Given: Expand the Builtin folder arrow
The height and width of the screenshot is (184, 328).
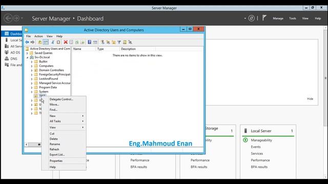Looking at the screenshot, I should 32,62.
